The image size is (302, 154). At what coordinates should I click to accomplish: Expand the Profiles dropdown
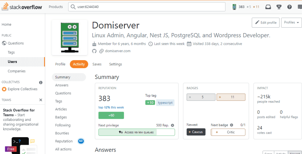point(291,23)
